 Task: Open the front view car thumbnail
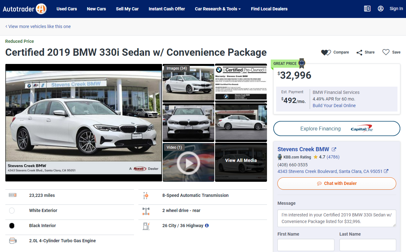pyautogui.click(x=188, y=123)
